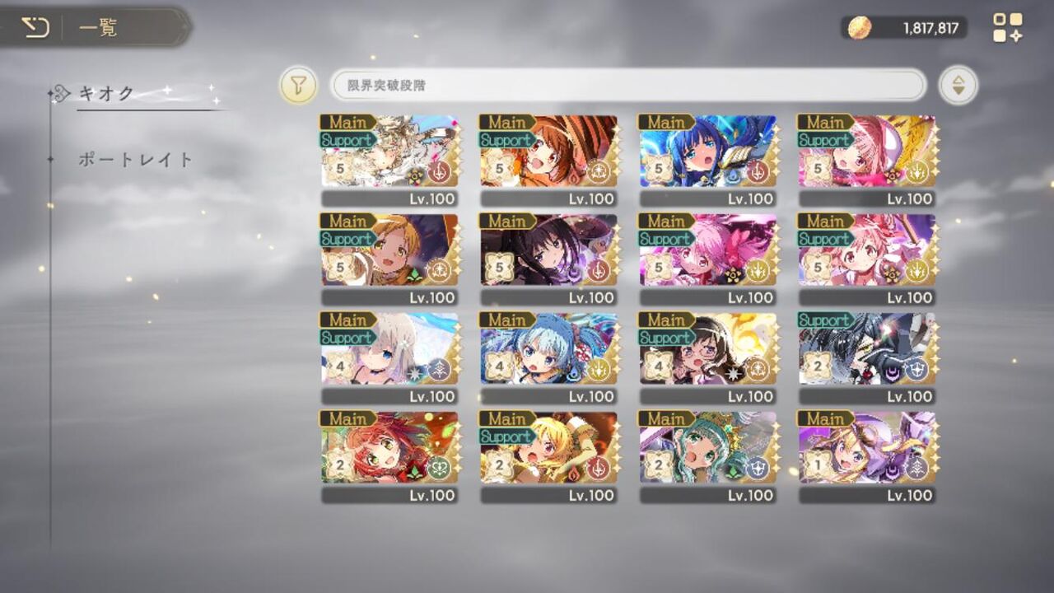The height and width of the screenshot is (593, 1054).
Task: Click the 1,817,817 coin balance
Action: [x=930, y=28]
